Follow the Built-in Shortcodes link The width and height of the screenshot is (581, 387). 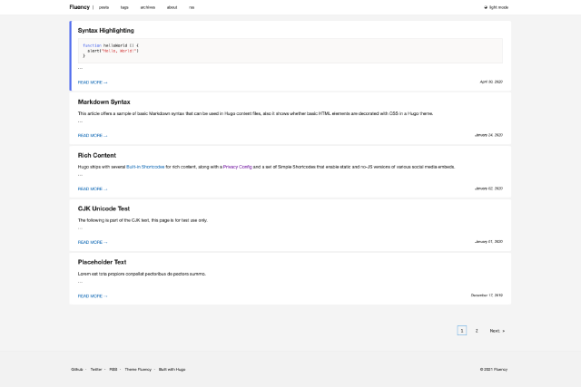(145, 167)
